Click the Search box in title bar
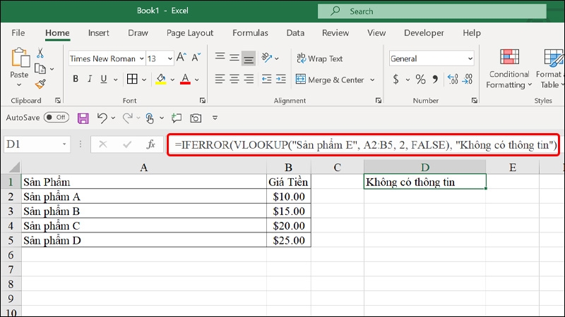The width and height of the screenshot is (565, 317). [432, 11]
